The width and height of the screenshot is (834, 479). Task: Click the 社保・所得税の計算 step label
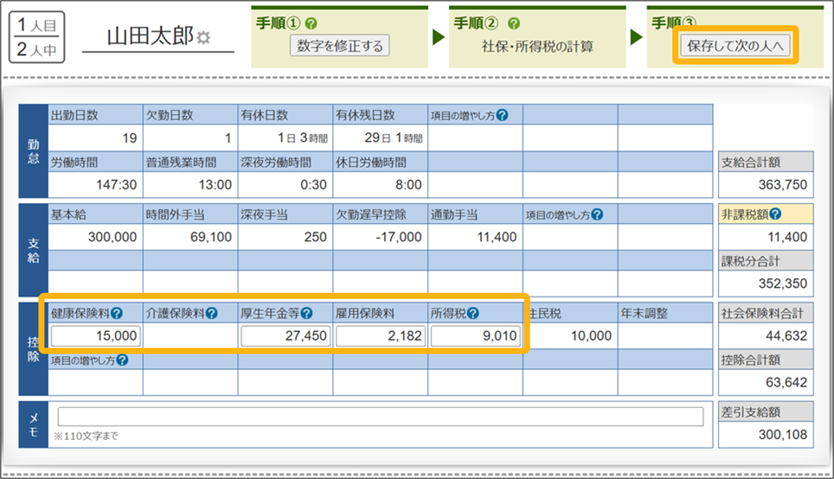coord(537,47)
